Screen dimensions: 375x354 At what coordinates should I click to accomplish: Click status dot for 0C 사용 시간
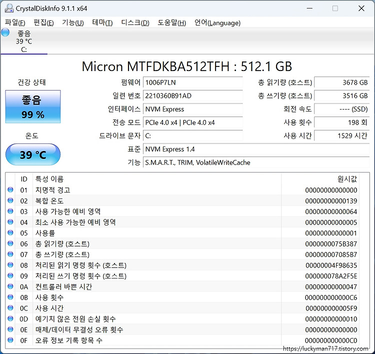click(x=10, y=308)
